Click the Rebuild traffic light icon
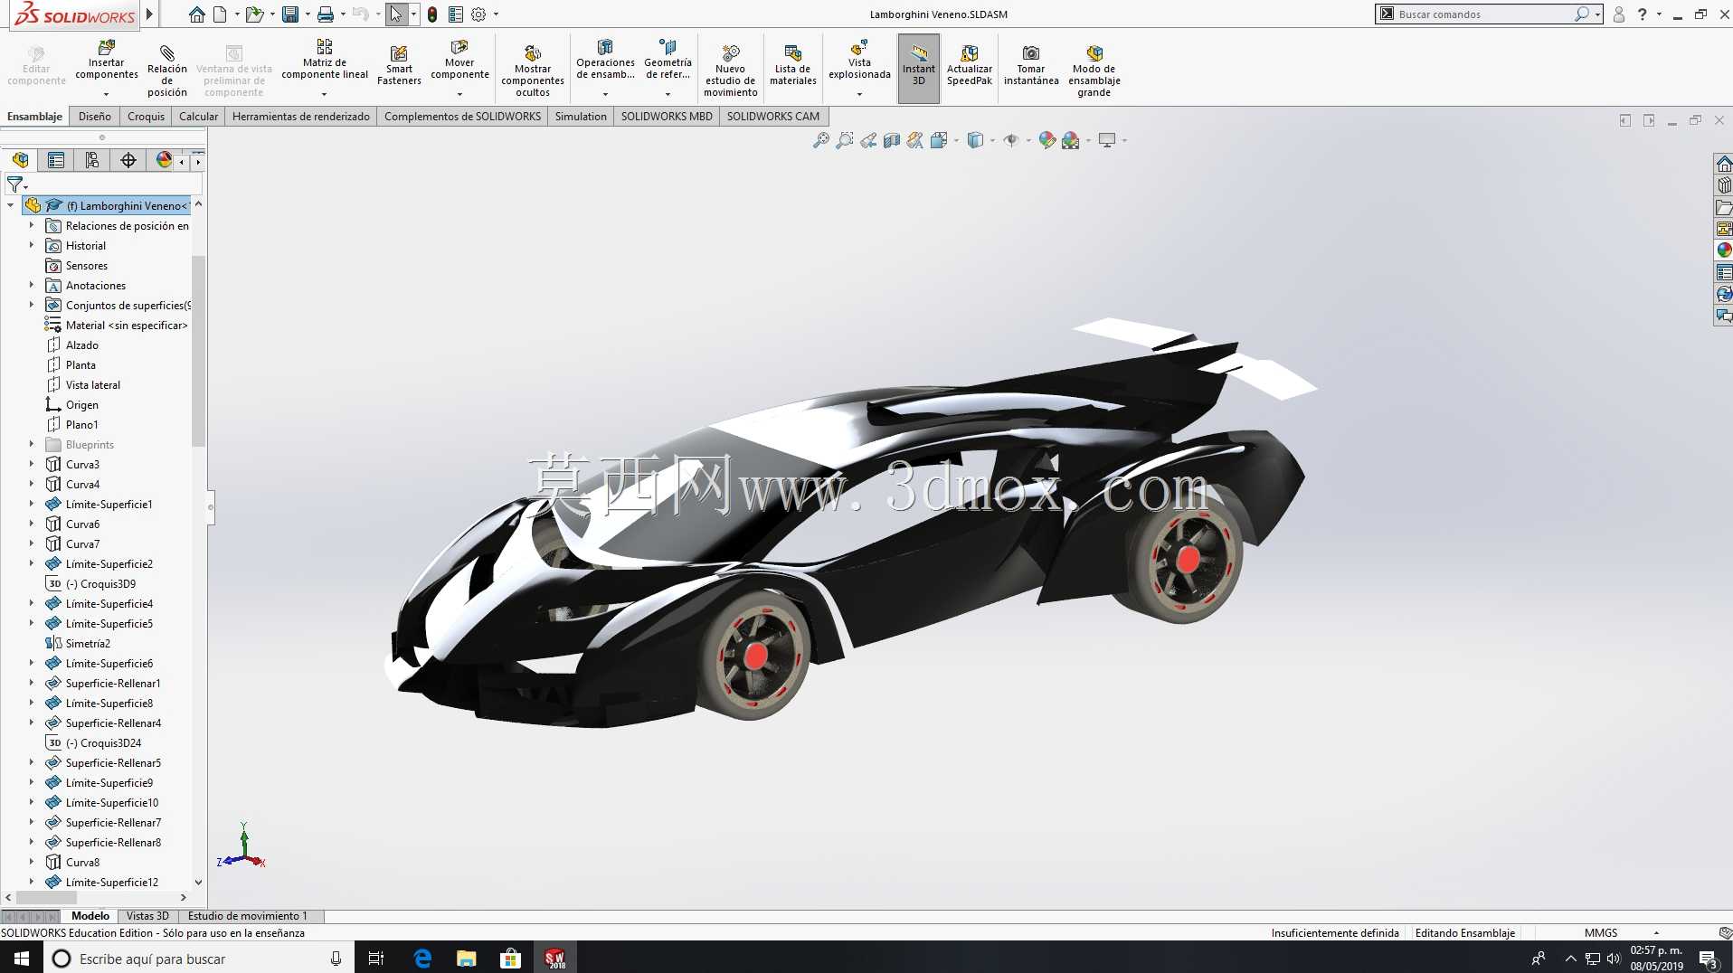Image resolution: width=1733 pixels, height=973 pixels. [432, 14]
